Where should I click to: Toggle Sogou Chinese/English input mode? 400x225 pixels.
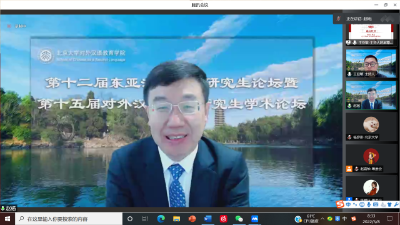[348, 204]
